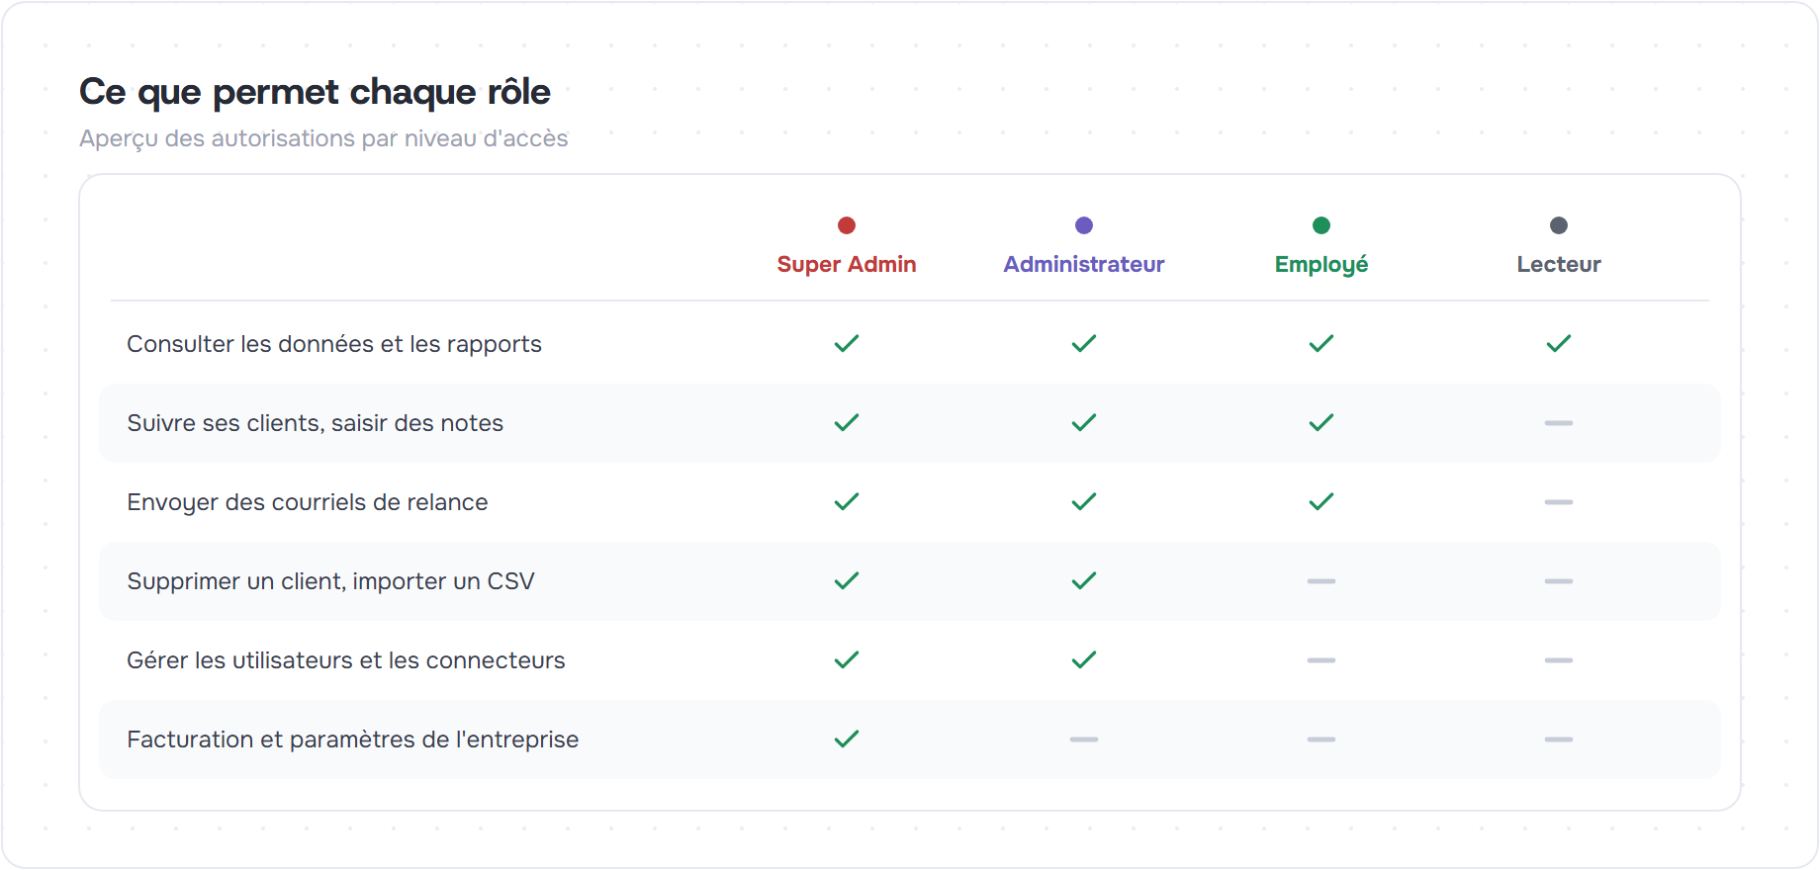Click Lecteur column header
The width and height of the screenshot is (1820, 870).
click(1559, 264)
